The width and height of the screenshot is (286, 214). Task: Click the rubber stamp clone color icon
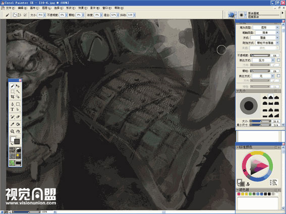click(x=248, y=184)
